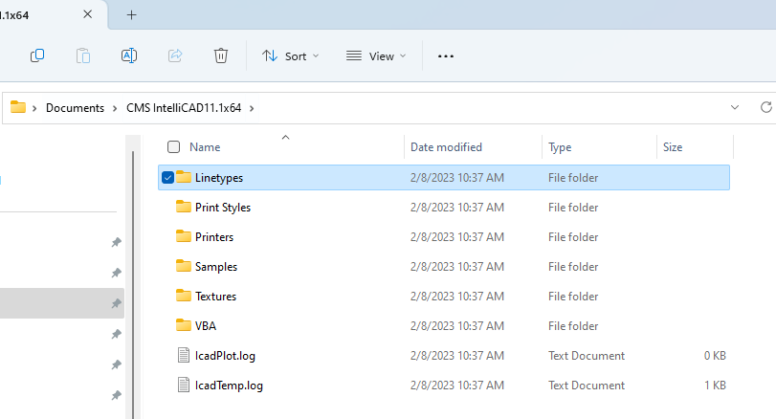Select the IcadTemp.log file icon

point(184,385)
